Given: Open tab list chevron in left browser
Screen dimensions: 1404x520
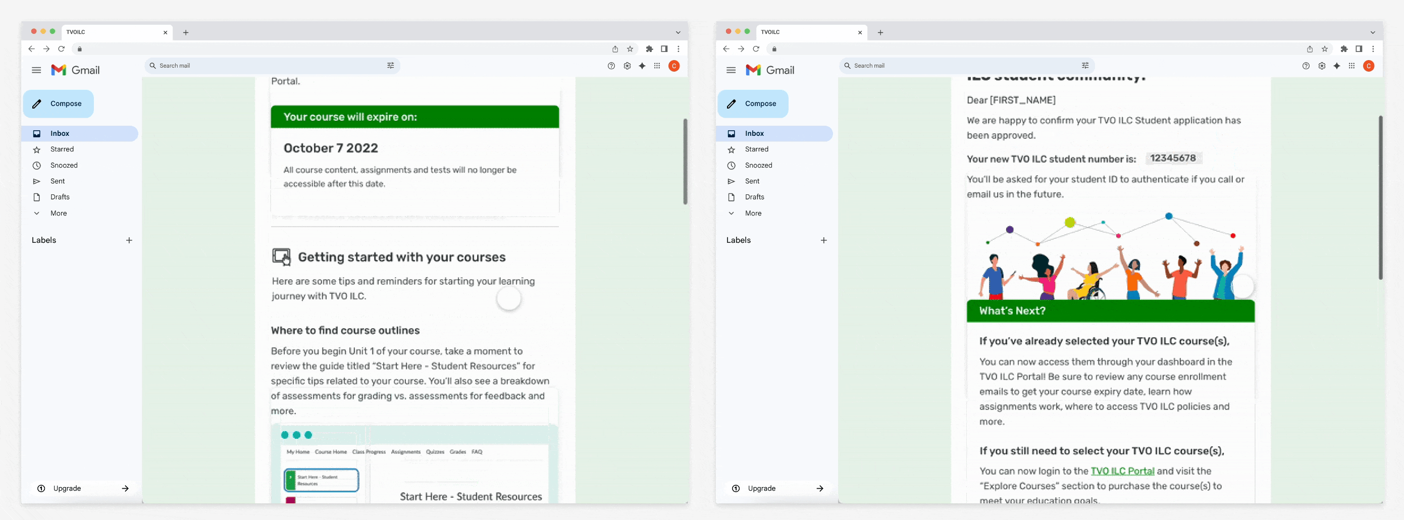Looking at the screenshot, I should click(678, 32).
